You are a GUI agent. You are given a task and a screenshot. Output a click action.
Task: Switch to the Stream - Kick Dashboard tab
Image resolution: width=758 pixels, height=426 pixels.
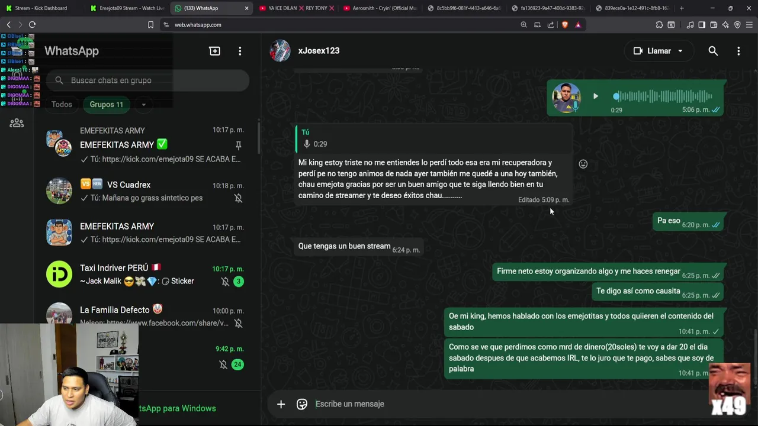pos(41,8)
